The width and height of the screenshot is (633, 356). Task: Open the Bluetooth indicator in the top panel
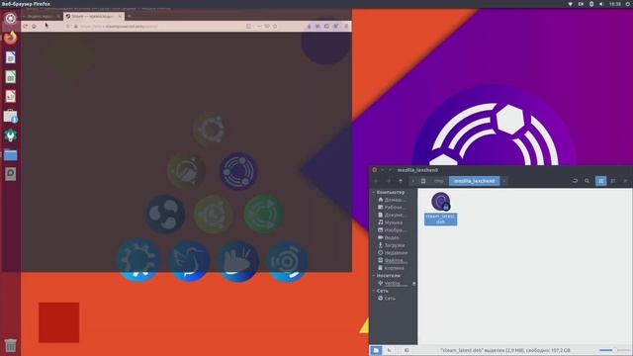(x=591, y=4)
